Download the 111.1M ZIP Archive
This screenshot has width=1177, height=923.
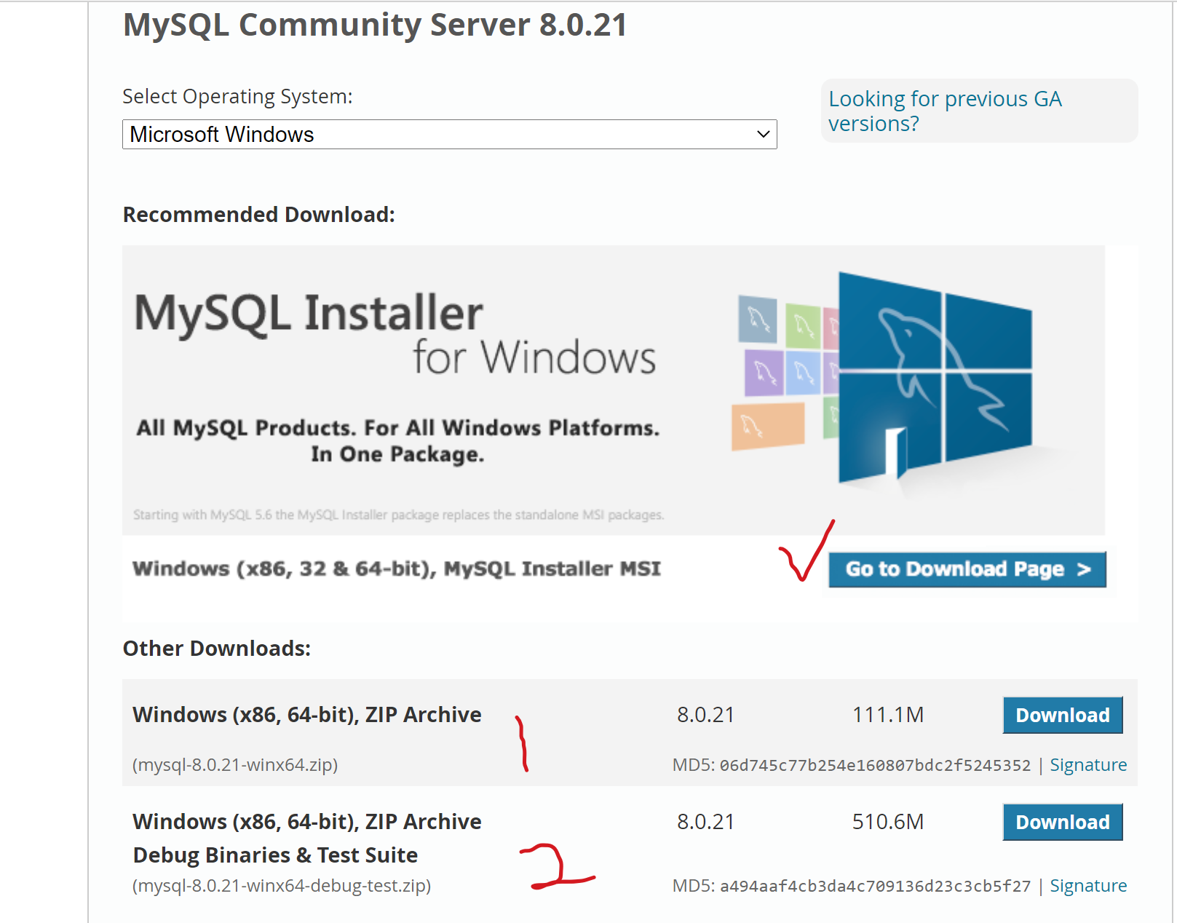point(1063,715)
